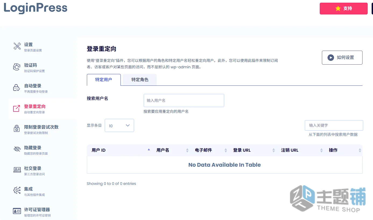
Task: Open 社交登录 in the sidebar menu
Action: (42, 170)
